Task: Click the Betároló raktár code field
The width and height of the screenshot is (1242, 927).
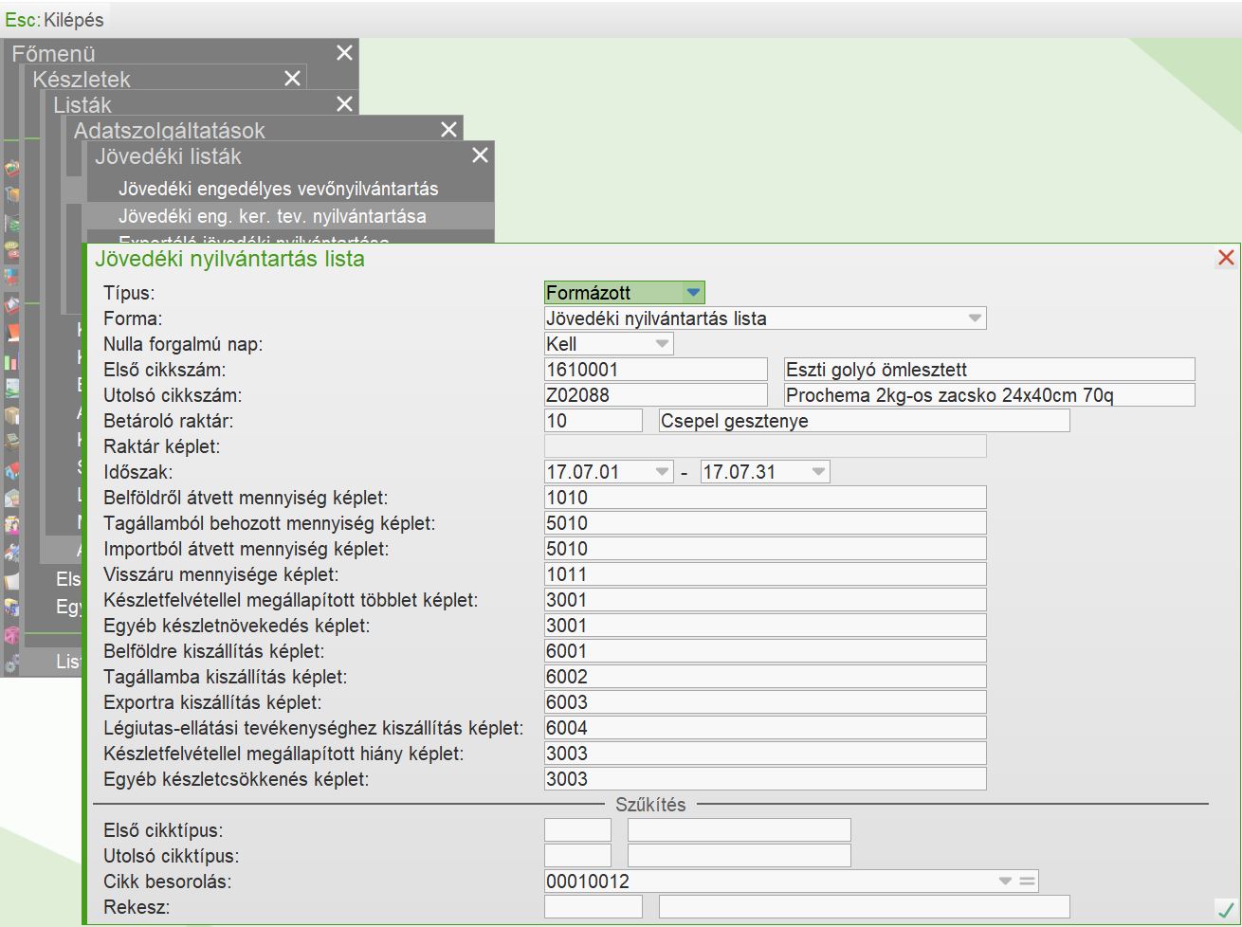Action: (593, 421)
